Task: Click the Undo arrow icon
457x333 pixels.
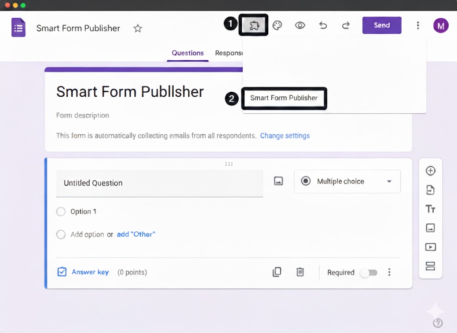Action: (x=323, y=25)
